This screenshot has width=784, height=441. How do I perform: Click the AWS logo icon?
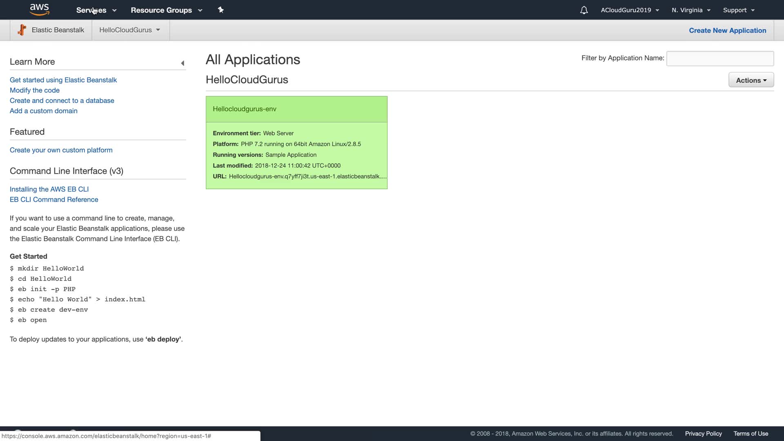(39, 9)
